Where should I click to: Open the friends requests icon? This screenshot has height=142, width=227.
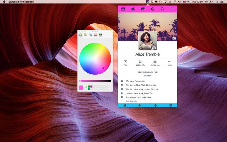click(133, 9)
